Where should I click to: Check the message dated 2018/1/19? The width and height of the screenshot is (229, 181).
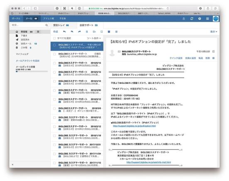[x=54, y=136]
